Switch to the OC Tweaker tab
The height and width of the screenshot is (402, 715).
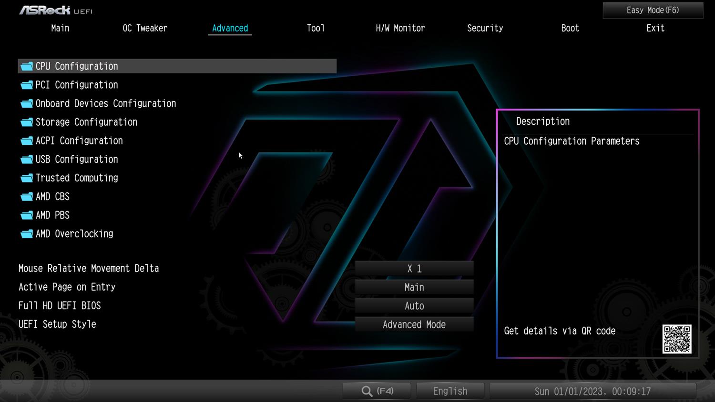145,28
